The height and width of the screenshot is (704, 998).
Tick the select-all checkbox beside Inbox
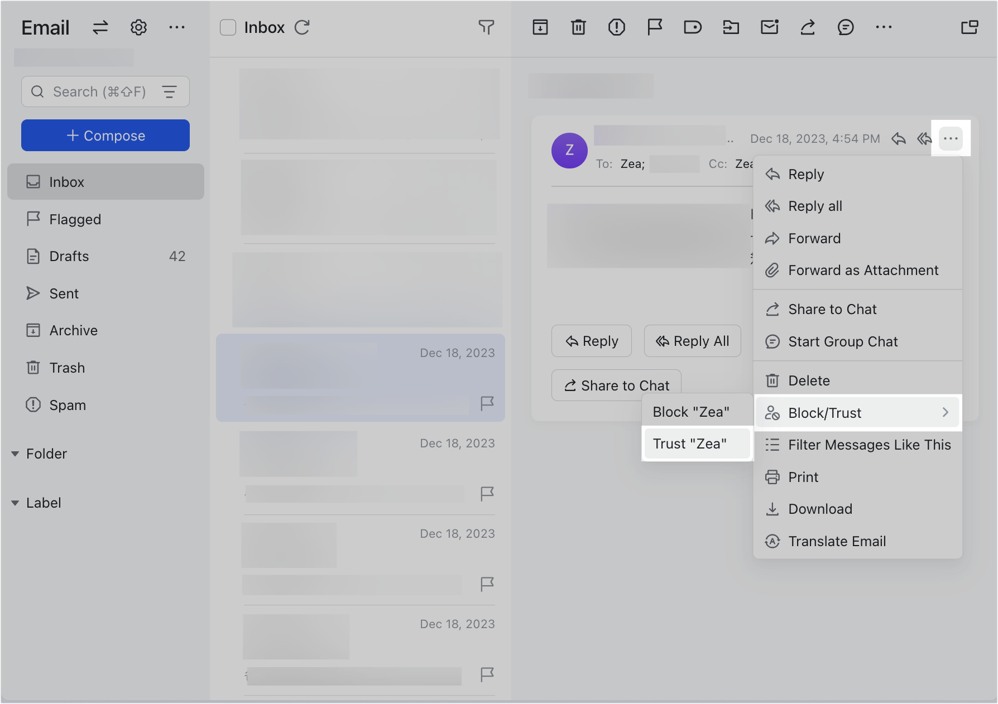pyautogui.click(x=228, y=27)
